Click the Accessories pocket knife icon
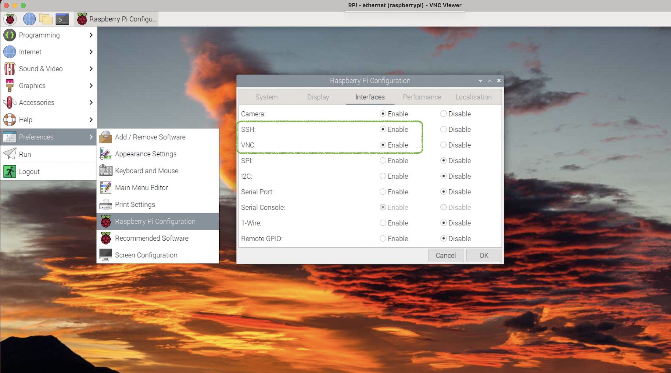 9,102
